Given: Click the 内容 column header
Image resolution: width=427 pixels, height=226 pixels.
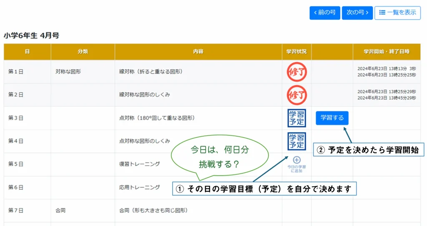Looking at the screenshot, I should coord(198,52).
